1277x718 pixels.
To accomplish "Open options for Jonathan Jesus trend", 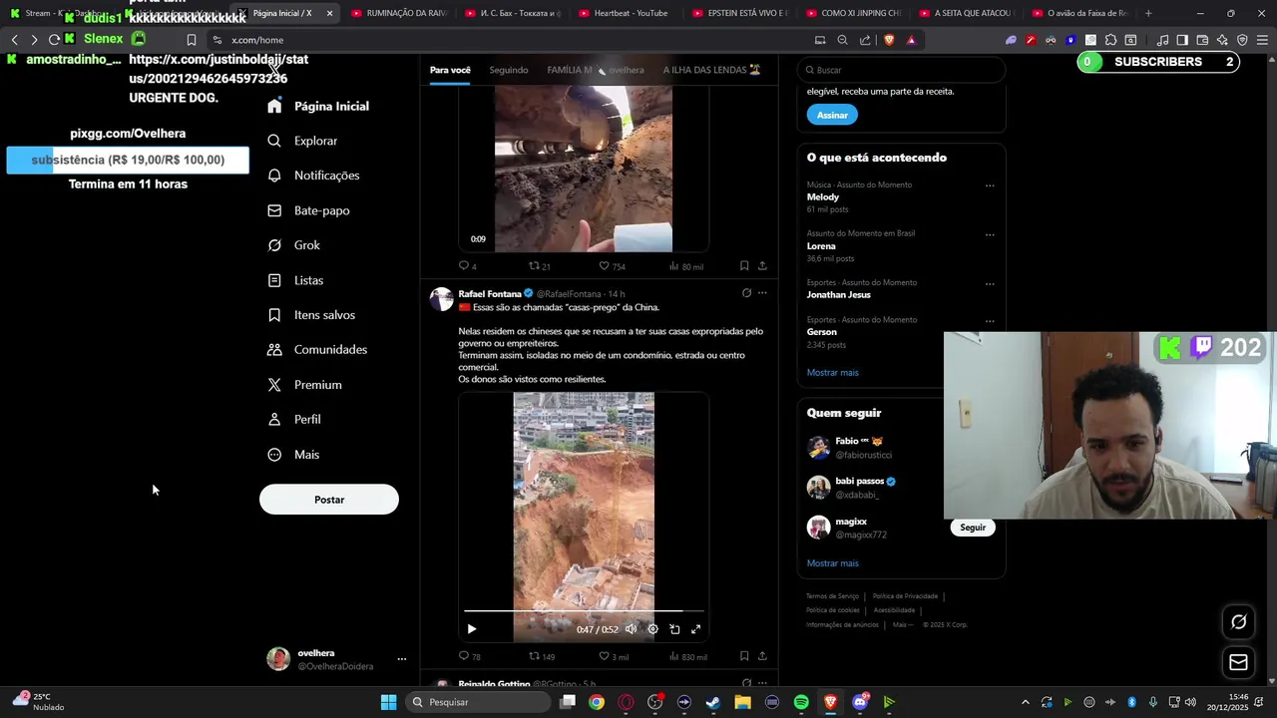I will click(990, 284).
